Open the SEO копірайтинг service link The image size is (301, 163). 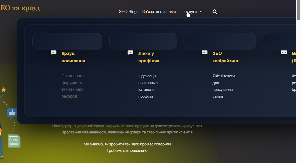coord(226,57)
